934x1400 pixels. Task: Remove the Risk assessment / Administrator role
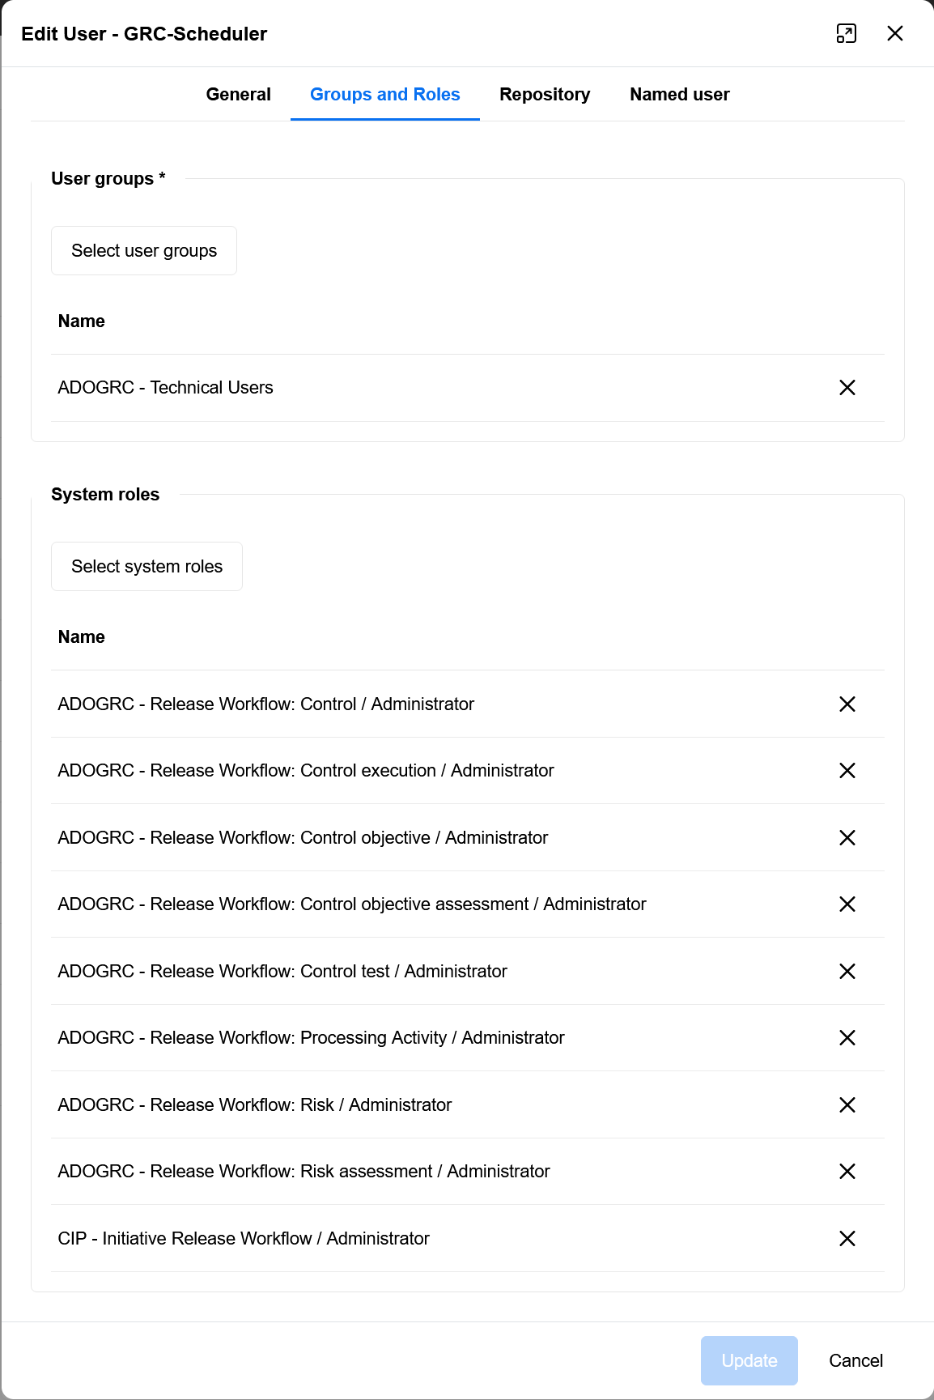847,1171
